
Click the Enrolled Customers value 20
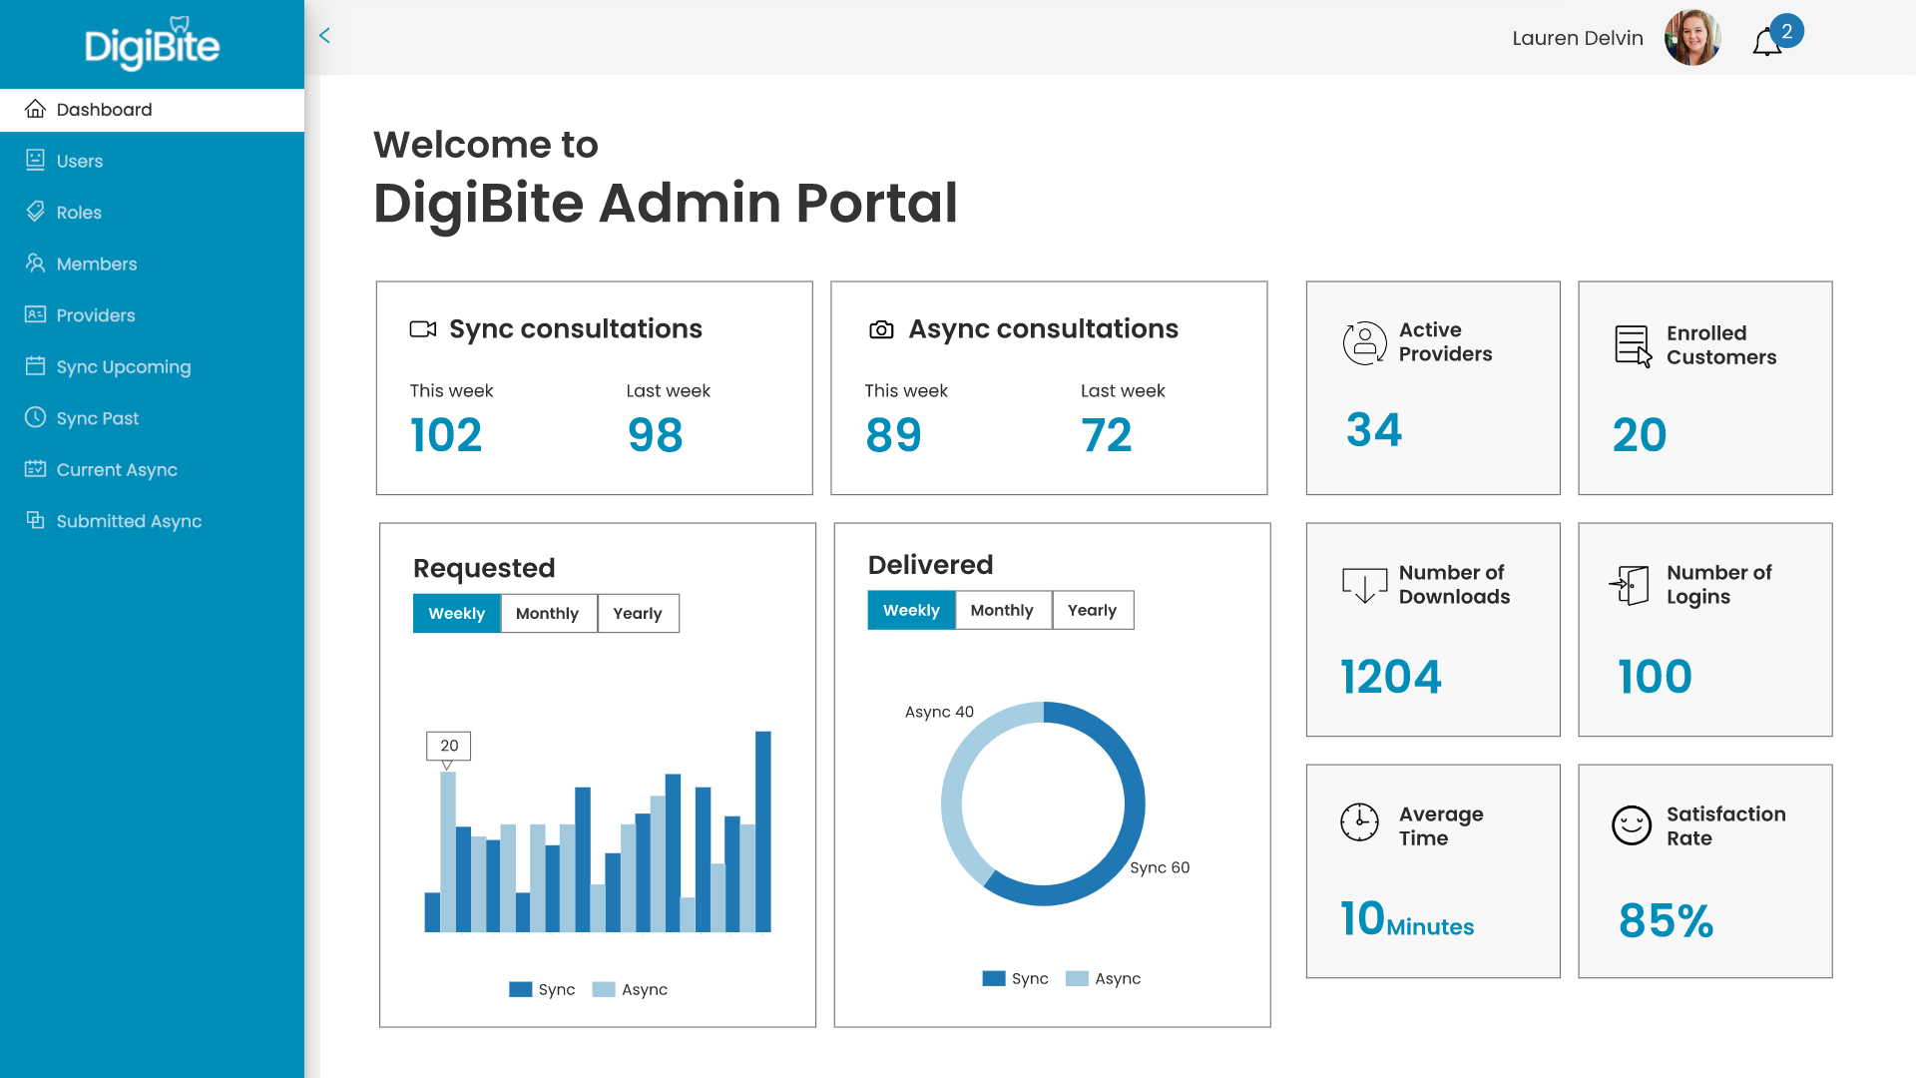click(x=1640, y=435)
